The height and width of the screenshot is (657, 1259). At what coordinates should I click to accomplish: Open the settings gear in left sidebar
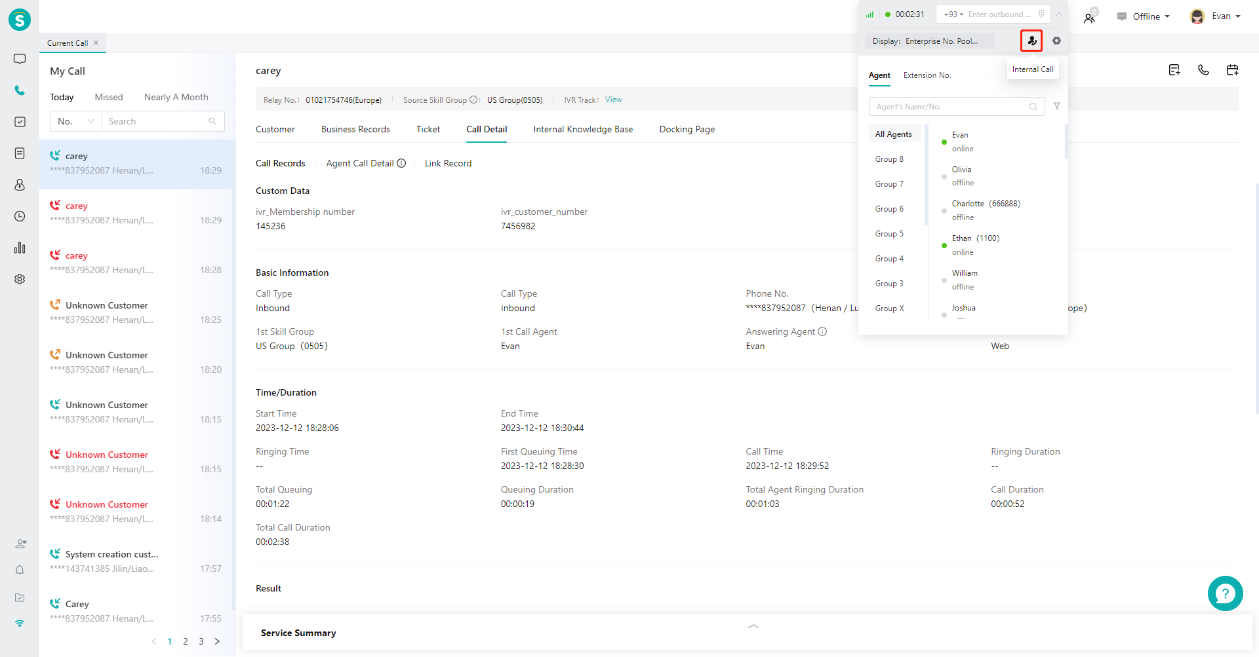coord(20,279)
